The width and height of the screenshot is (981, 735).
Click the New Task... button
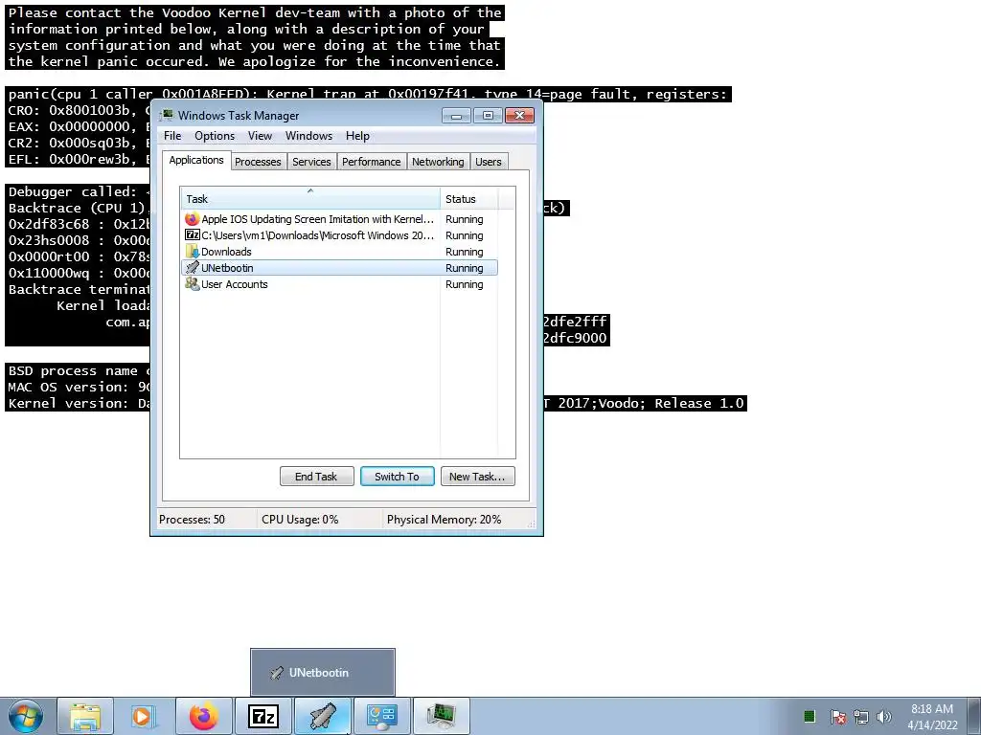pyautogui.click(x=477, y=477)
